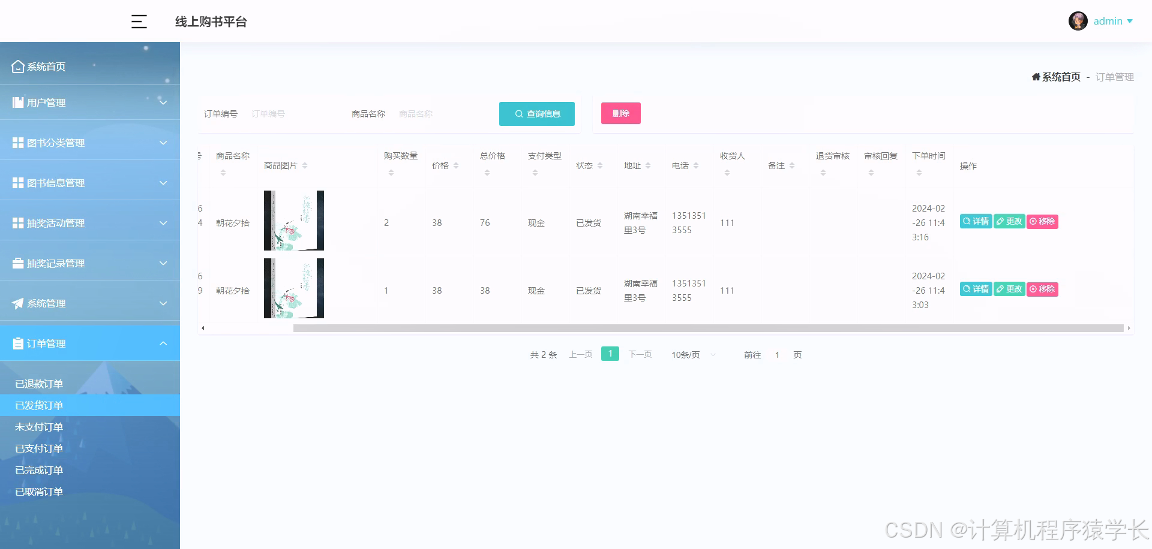This screenshot has height=549, width=1152.
Task: Click the 查询信息 search button
Action: tap(537, 114)
